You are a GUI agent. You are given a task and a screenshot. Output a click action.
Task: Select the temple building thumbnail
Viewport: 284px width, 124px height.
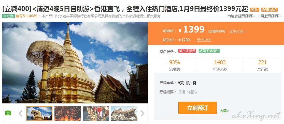(124, 113)
